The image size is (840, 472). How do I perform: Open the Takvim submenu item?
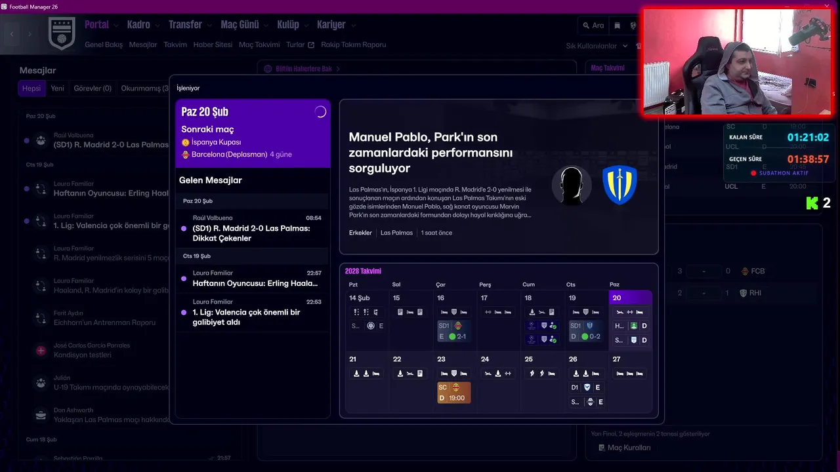[x=175, y=45]
